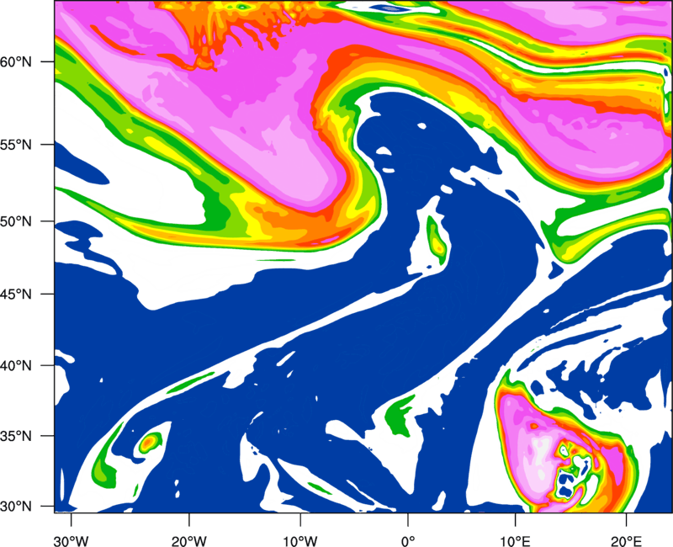This screenshot has height=547, width=673.
Task: Click the 35°N latitude label
Action: coord(16,436)
